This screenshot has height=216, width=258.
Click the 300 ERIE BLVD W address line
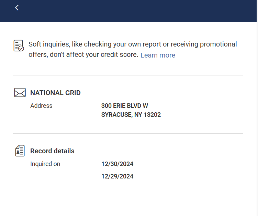(124, 106)
